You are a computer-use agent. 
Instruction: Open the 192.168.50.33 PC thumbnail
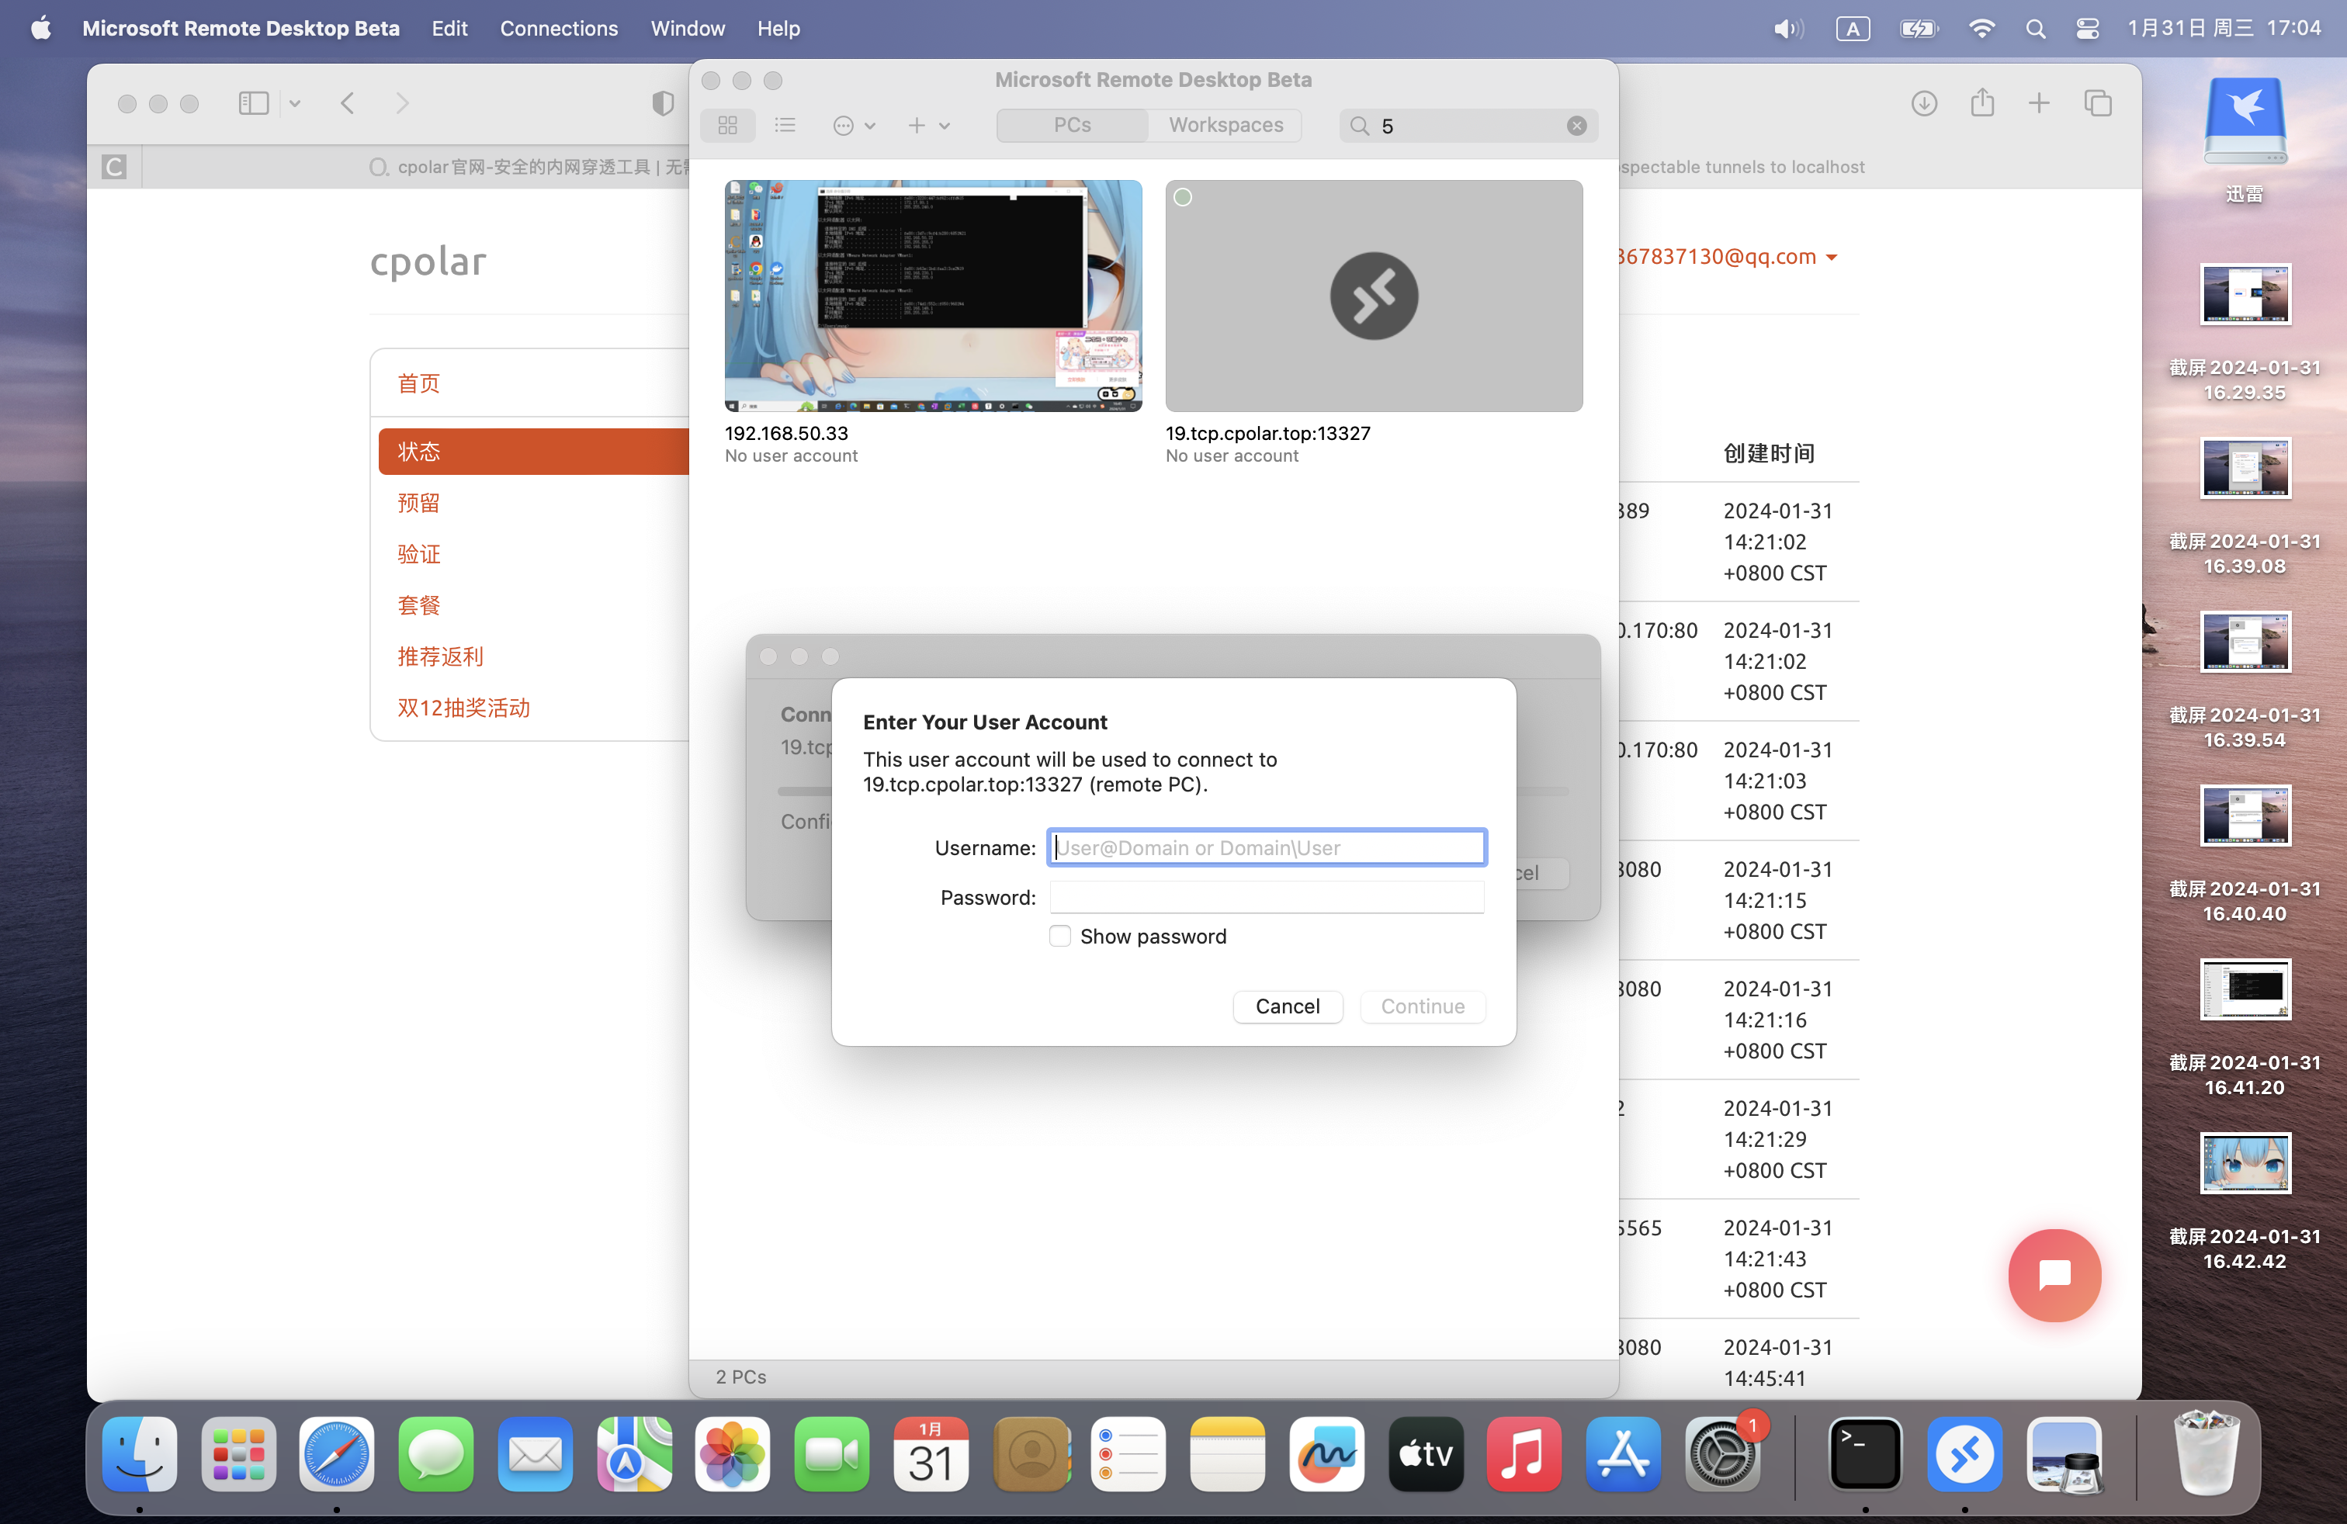(933, 296)
